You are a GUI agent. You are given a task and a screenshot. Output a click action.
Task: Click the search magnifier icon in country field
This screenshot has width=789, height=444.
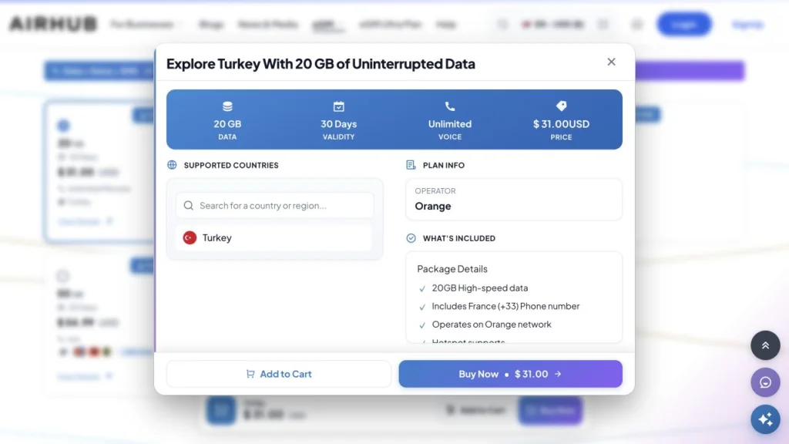pos(188,205)
